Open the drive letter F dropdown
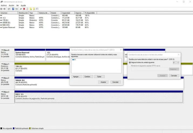 point(176,63)
